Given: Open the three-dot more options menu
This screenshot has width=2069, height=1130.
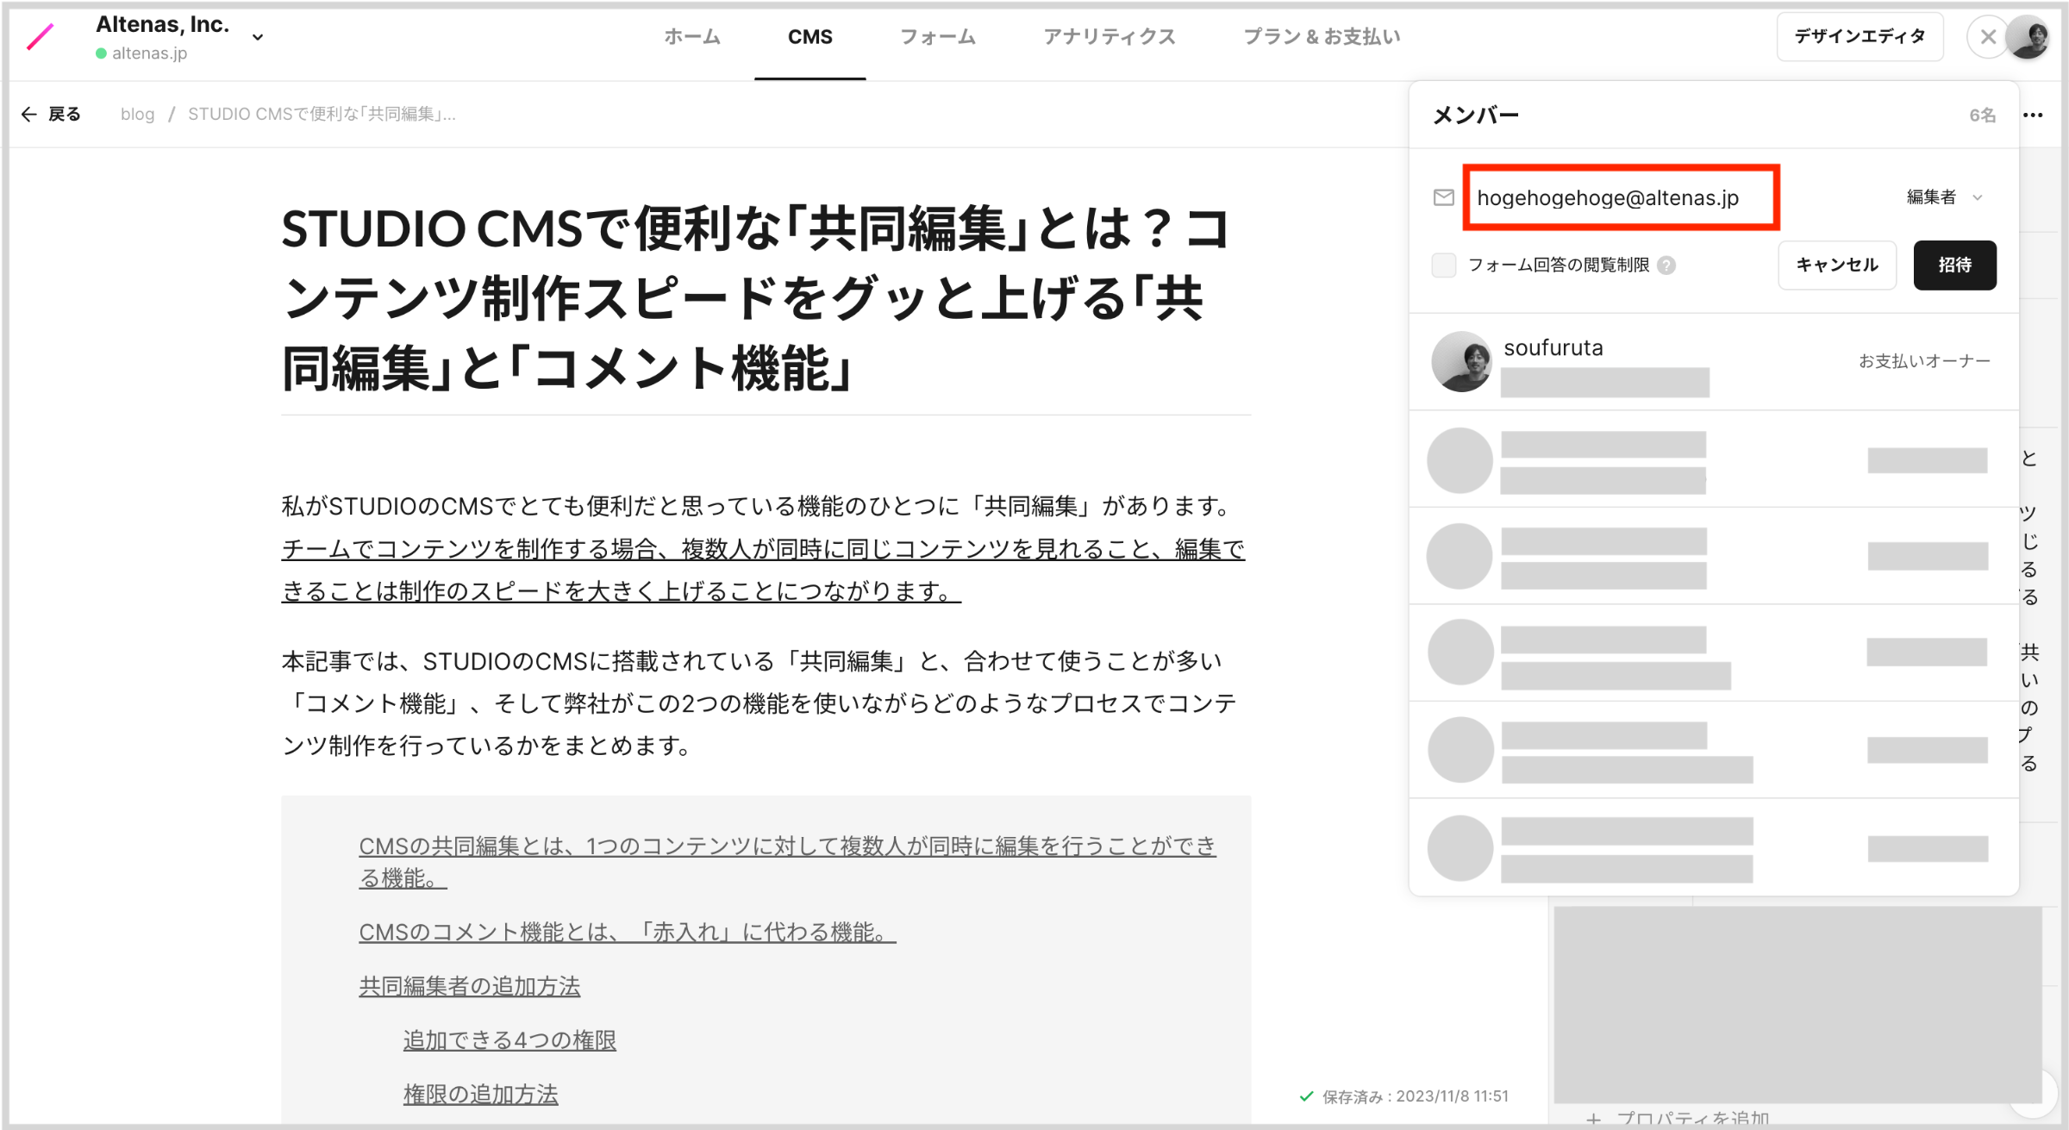Looking at the screenshot, I should (x=2033, y=115).
